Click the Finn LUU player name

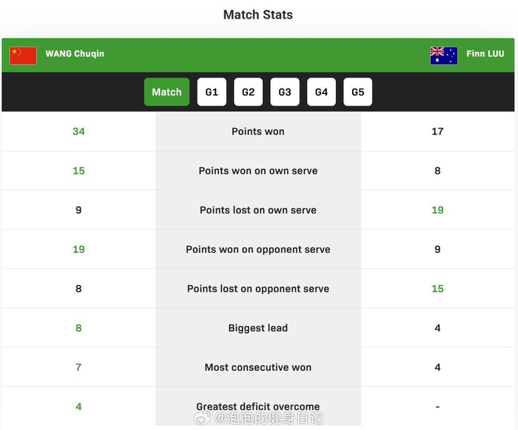click(x=485, y=54)
